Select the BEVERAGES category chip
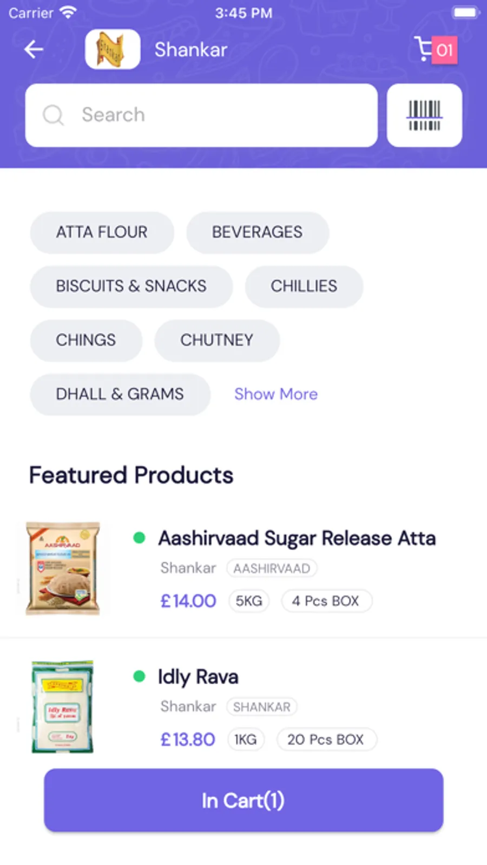 pyautogui.click(x=257, y=232)
